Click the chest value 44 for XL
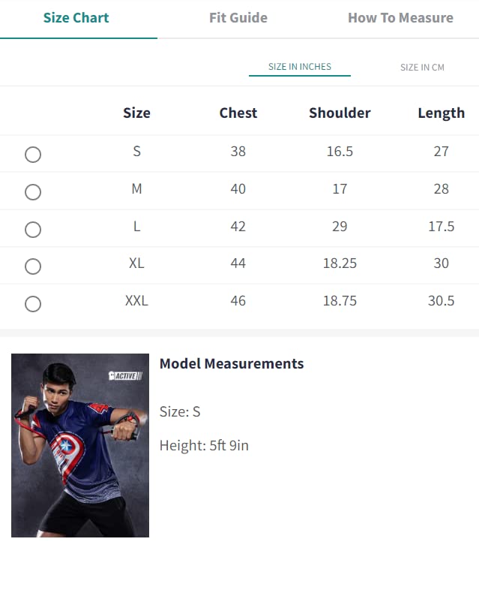Viewport: 479px width, 590px height. click(238, 263)
